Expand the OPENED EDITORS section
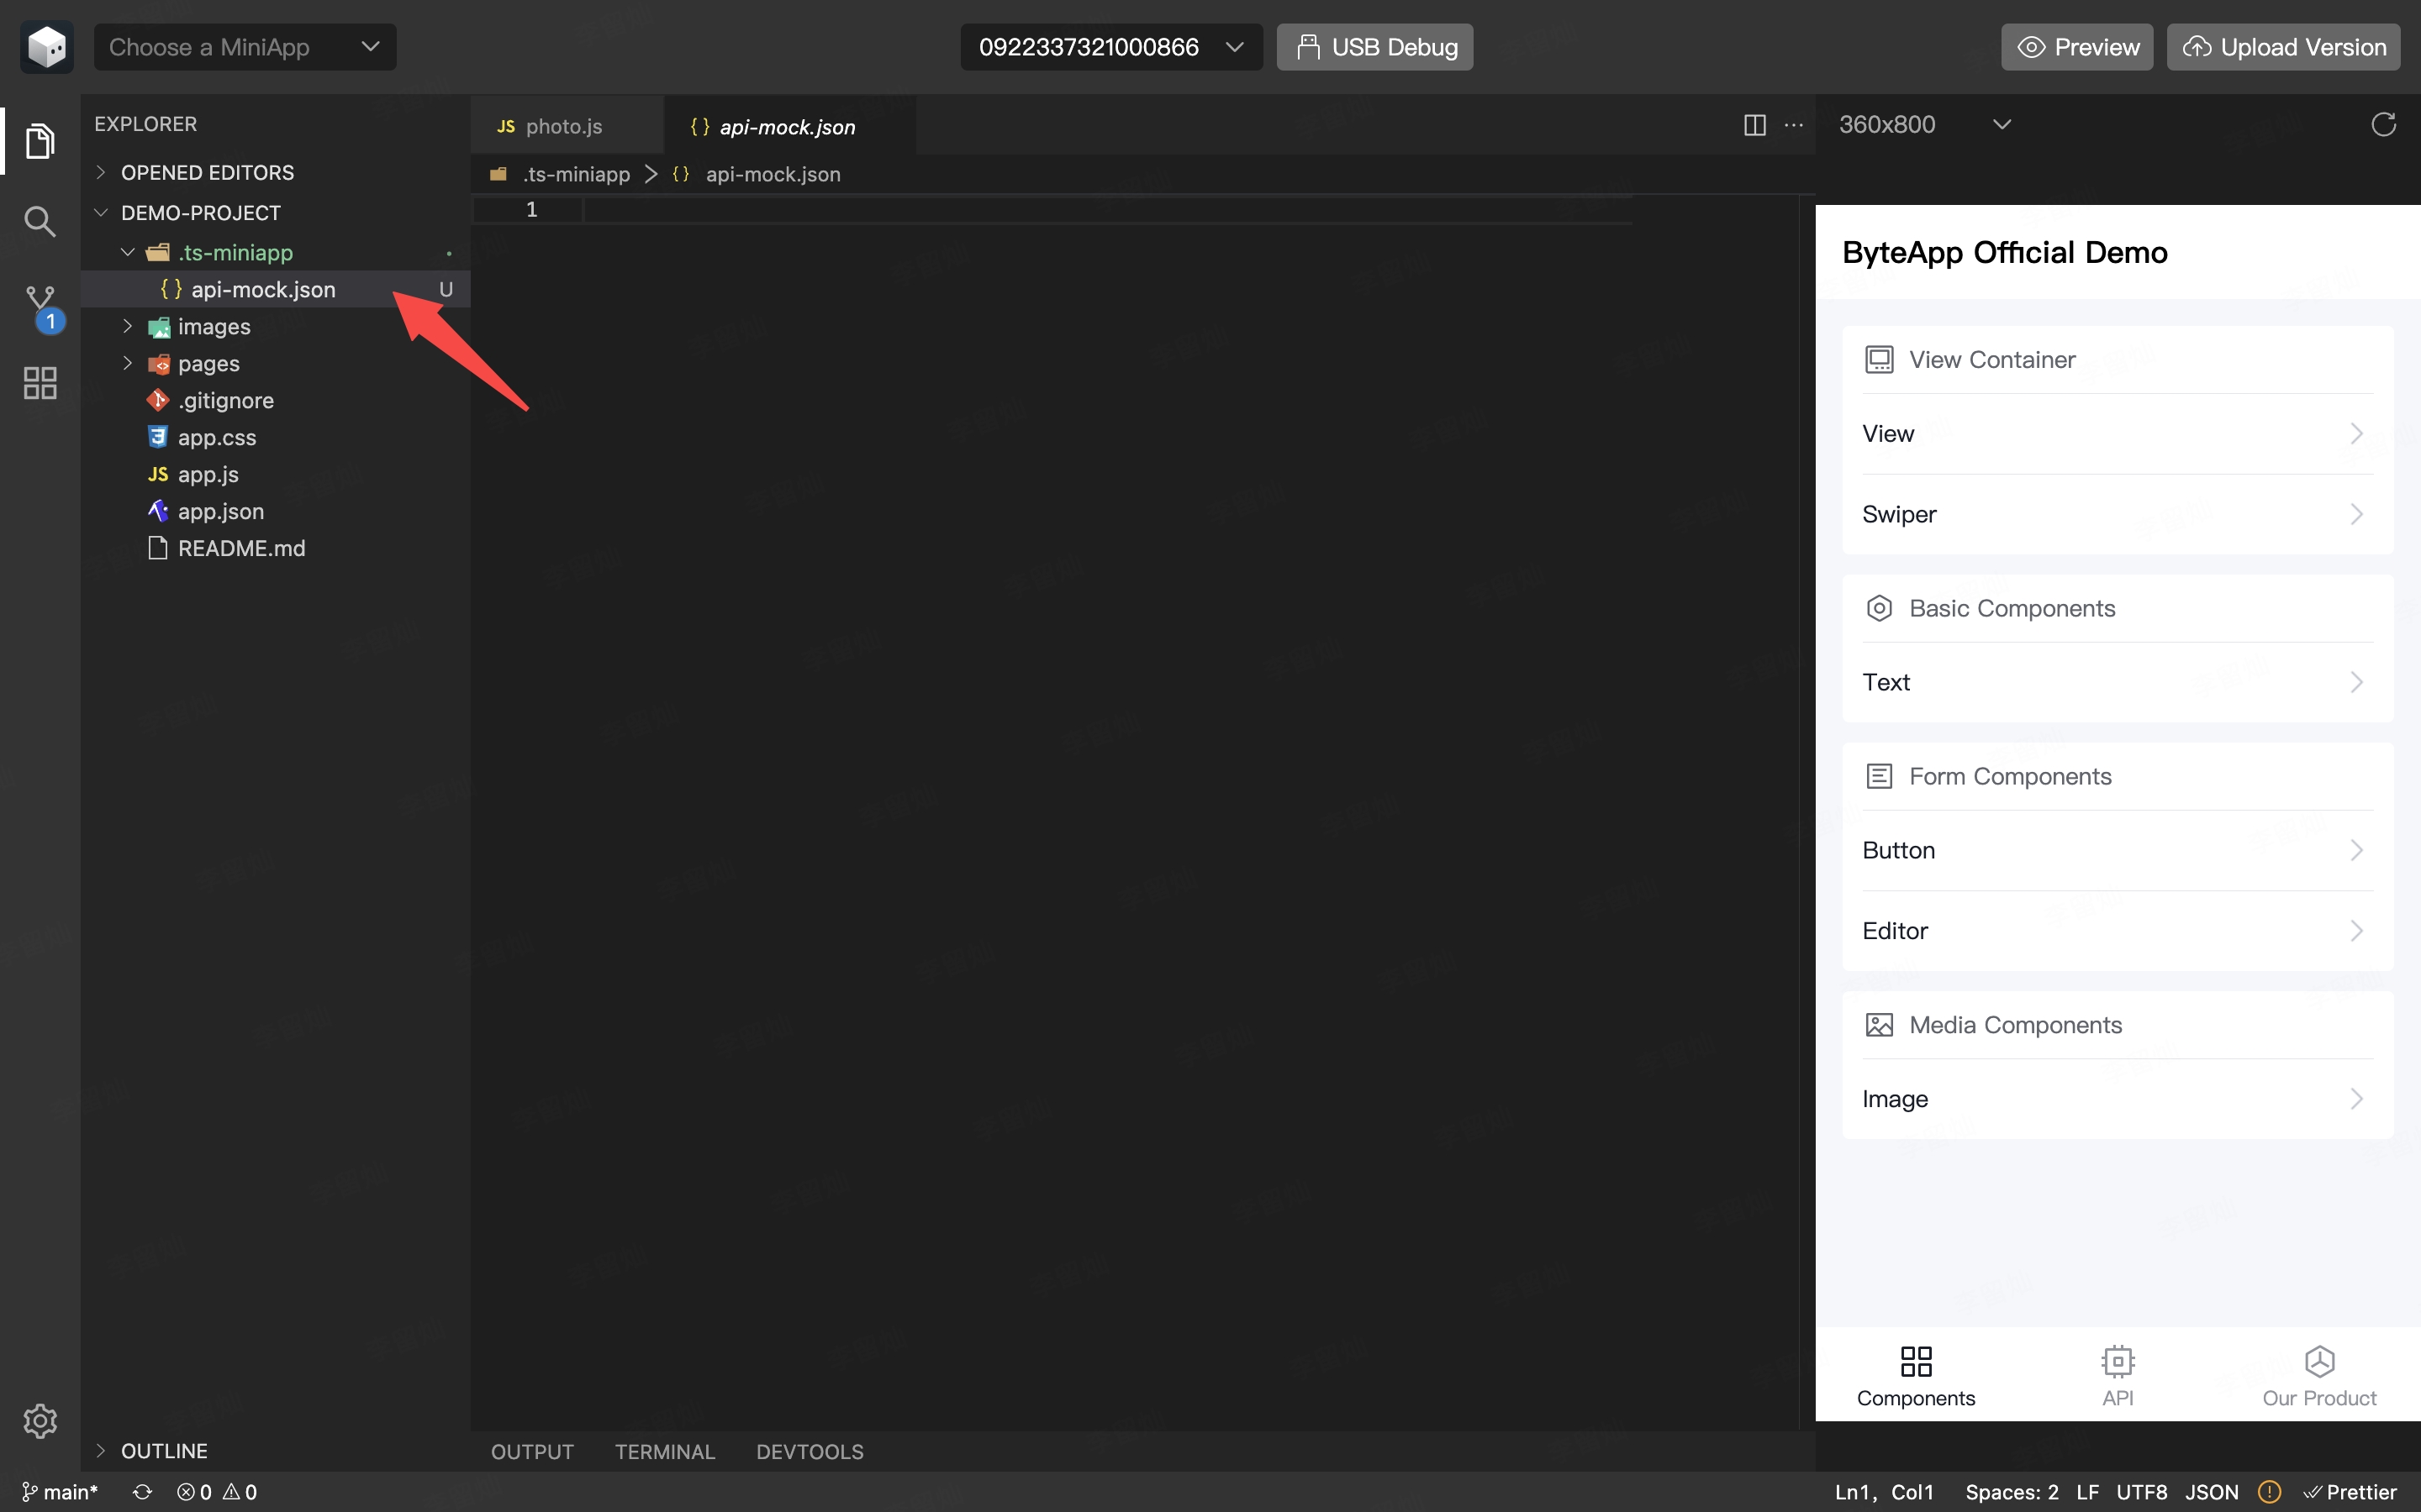 pyautogui.click(x=275, y=172)
